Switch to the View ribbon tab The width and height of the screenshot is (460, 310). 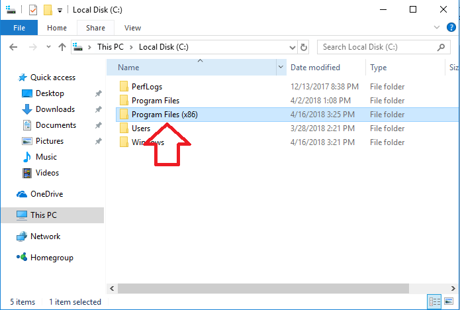132,28
